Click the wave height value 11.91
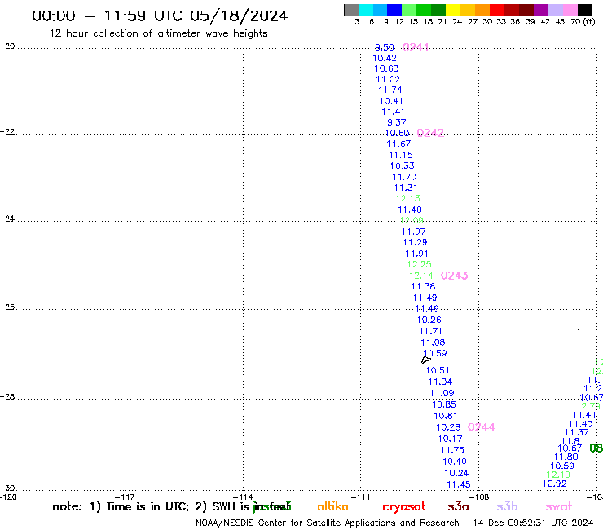The height and width of the screenshot is (530, 603). click(x=417, y=254)
